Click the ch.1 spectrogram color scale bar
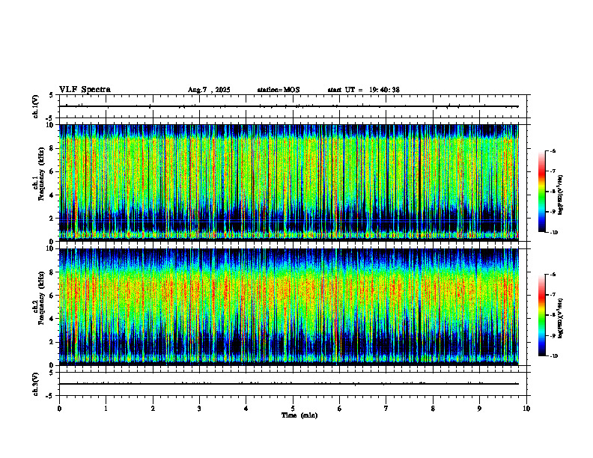This screenshot has width=593, height=458. point(542,192)
